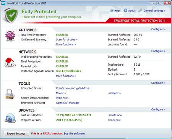The width and height of the screenshot is (172, 139).
Task: Click the Encrypted Archives label
Action: pos(33,103)
